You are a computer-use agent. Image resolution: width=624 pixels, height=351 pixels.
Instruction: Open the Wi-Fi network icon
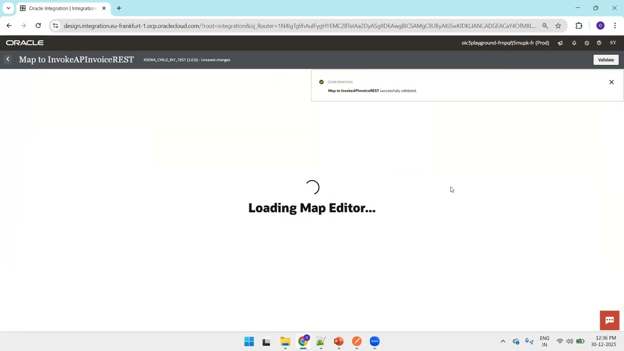560,341
